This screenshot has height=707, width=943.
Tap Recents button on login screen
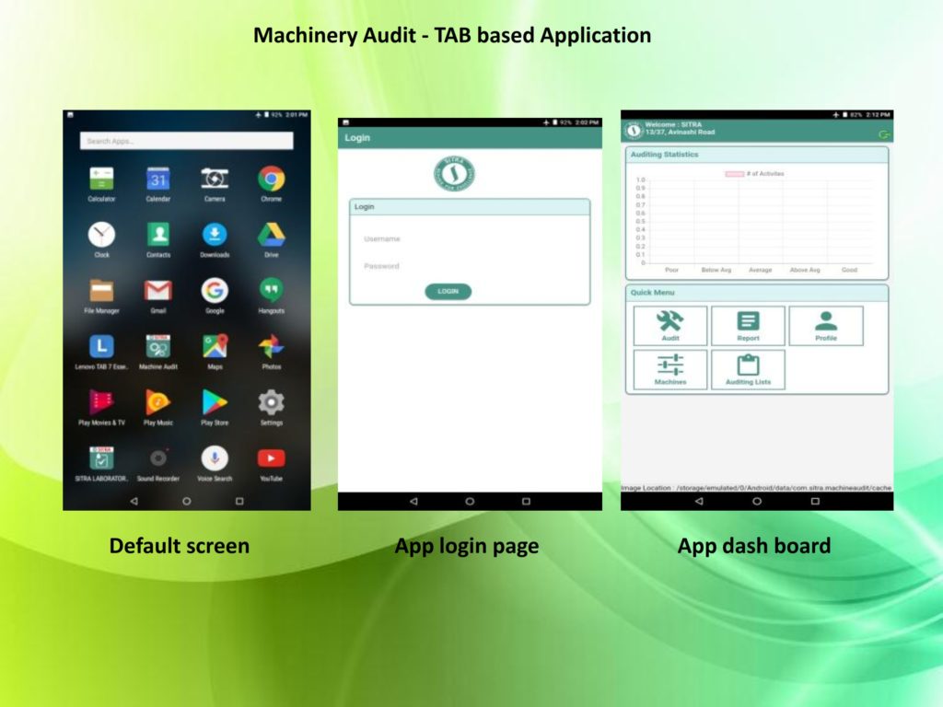point(526,501)
